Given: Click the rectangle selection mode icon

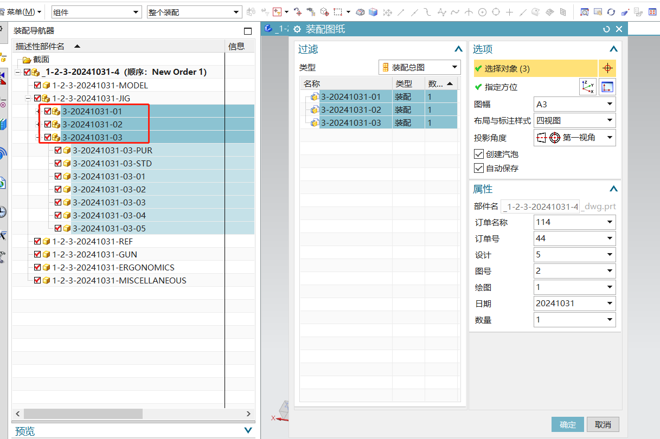Looking at the screenshot, I should pos(338,12).
